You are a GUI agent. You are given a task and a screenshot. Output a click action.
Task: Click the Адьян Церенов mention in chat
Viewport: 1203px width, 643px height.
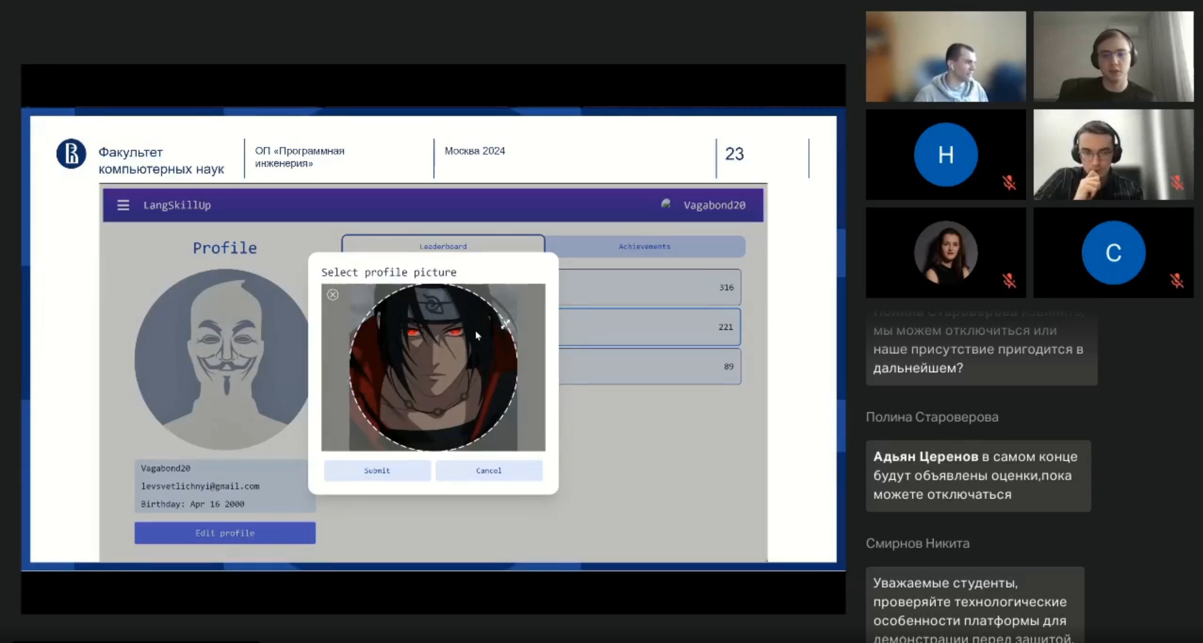pyautogui.click(x=925, y=457)
